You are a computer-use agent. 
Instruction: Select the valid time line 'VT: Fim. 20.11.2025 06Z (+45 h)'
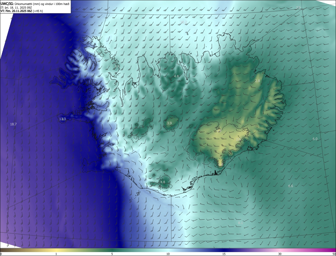[22, 11]
